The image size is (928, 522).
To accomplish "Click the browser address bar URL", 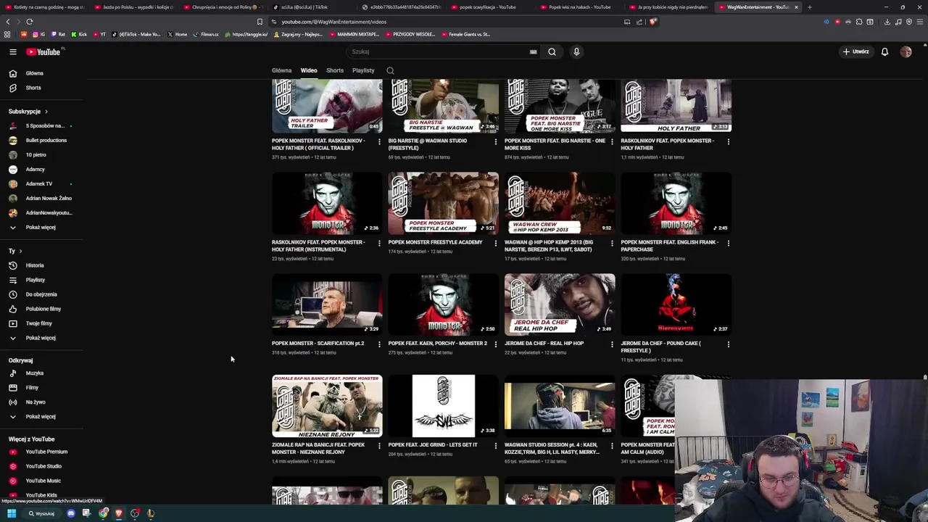I will [333, 22].
